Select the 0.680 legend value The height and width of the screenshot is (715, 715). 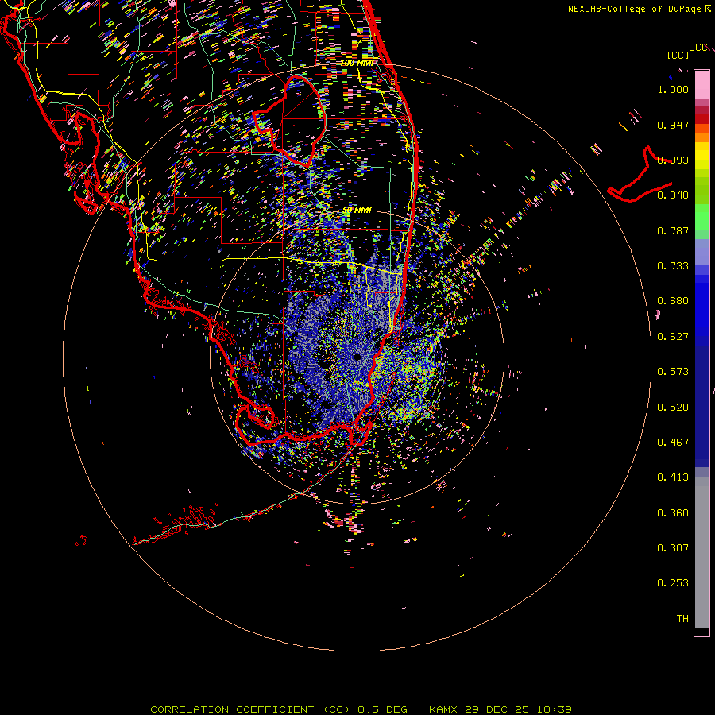pos(673,301)
